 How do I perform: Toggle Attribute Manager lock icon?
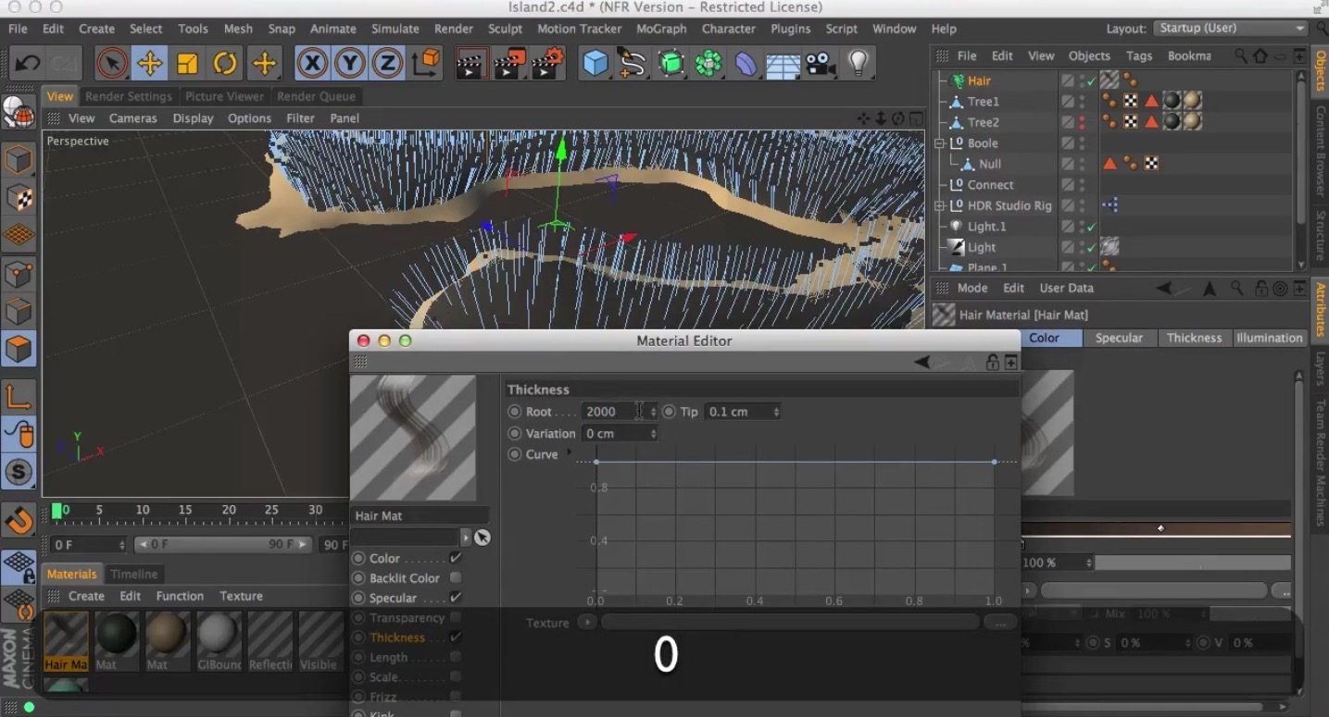(1261, 289)
